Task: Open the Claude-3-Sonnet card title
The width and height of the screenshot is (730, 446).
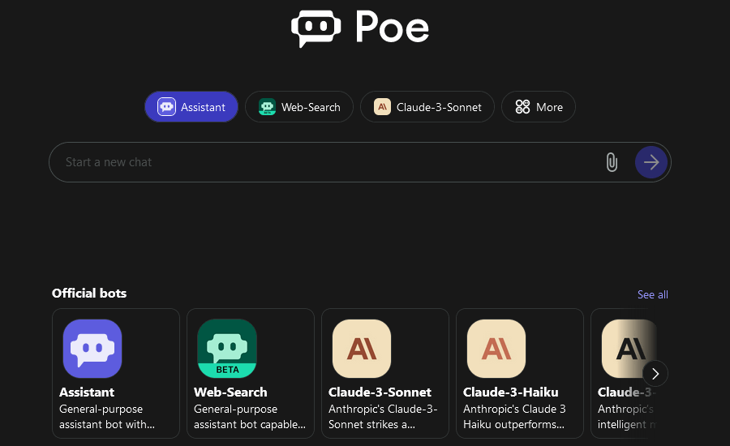Action: click(380, 392)
